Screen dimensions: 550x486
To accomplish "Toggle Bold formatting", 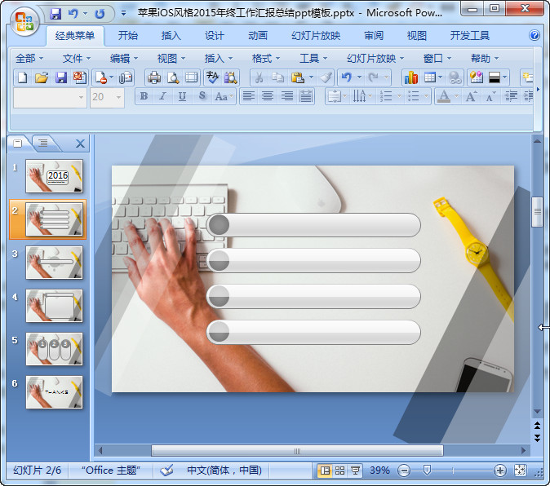I will 144,95.
